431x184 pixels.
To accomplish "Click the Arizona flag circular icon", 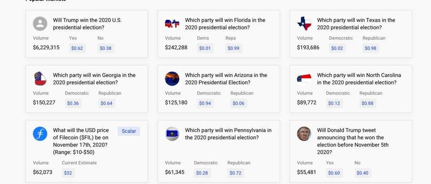I will coord(172,79).
